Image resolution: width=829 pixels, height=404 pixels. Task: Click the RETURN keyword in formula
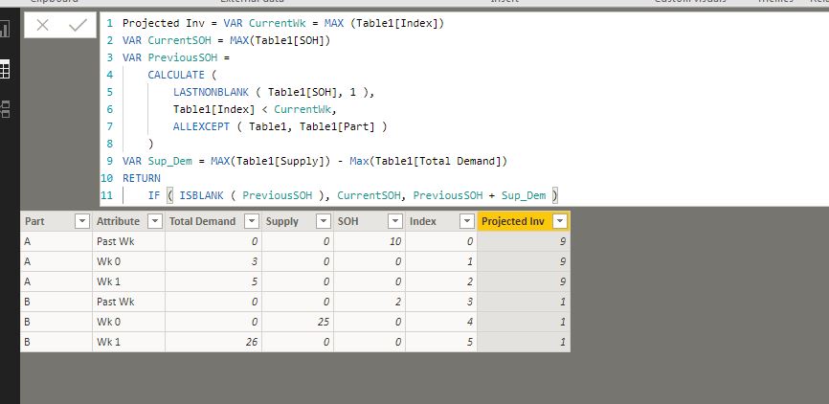coord(141,178)
